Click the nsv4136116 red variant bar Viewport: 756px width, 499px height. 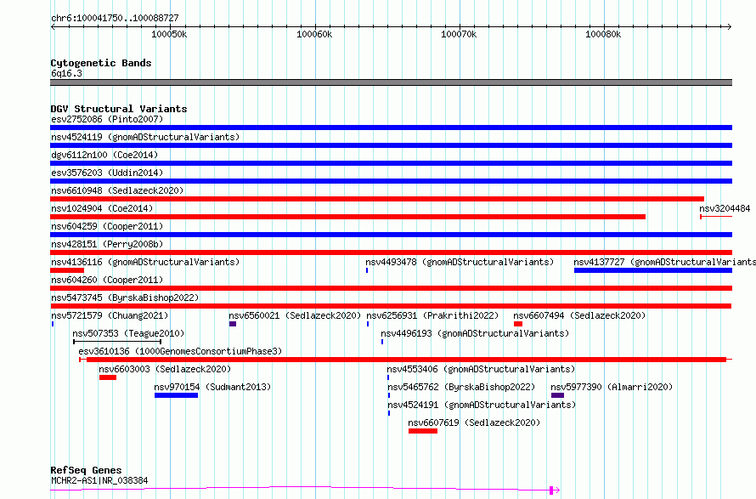(67, 270)
